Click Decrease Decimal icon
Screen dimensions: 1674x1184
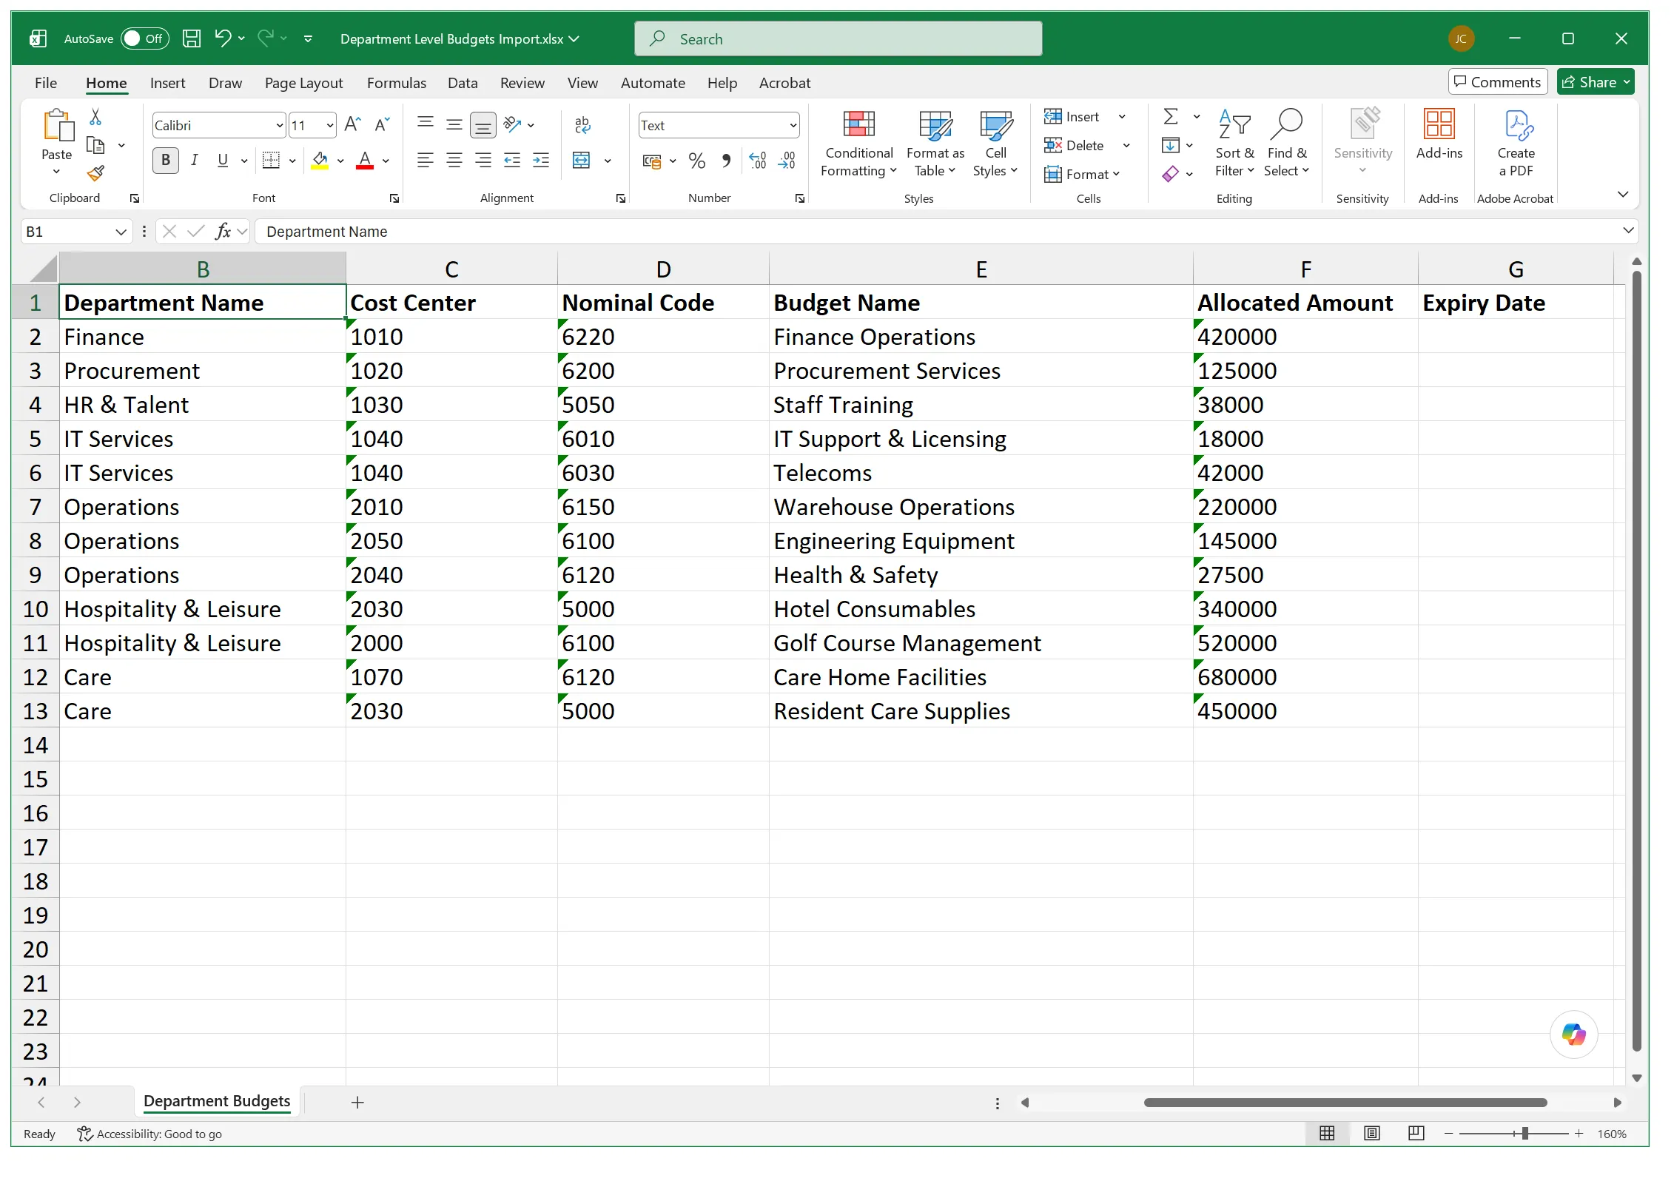(x=787, y=161)
